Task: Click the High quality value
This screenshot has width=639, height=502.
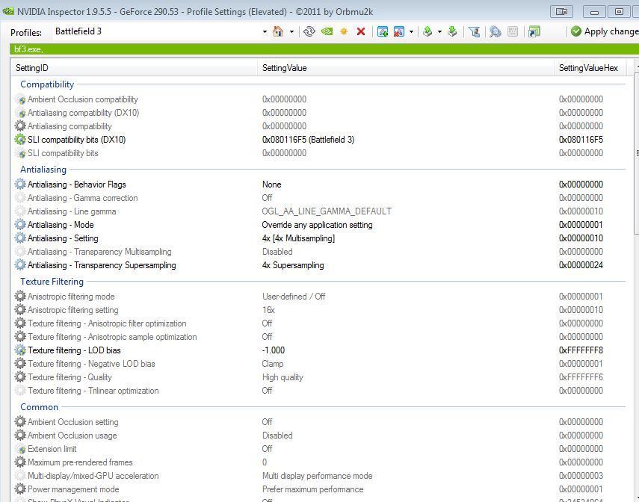Action: click(x=283, y=377)
